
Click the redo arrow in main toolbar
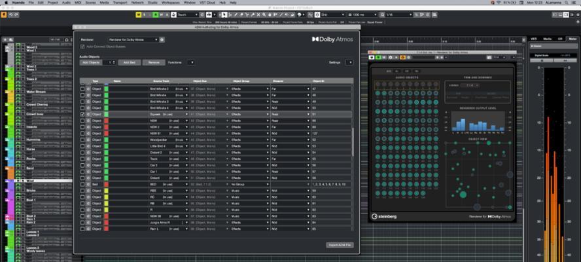[16, 14]
